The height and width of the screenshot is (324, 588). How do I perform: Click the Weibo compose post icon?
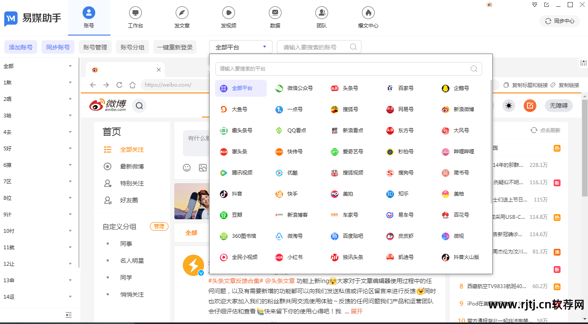pos(530,106)
